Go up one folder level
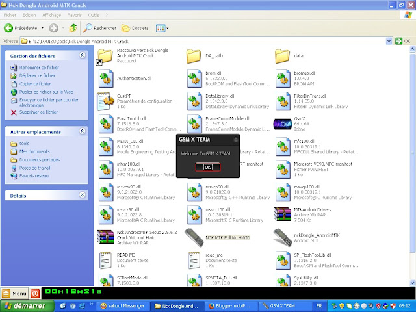This screenshot has width=416, height=312. pyautogui.click(x=73, y=28)
